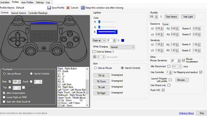This screenshot has width=207, height=116.
Task: Click the blue flash color swatch
Action: [x=123, y=40]
